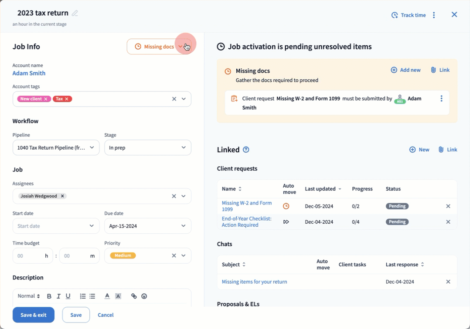Screen dimensions: 470x329
Task: Open the Adam Smith account link
Action: [29, 73]
